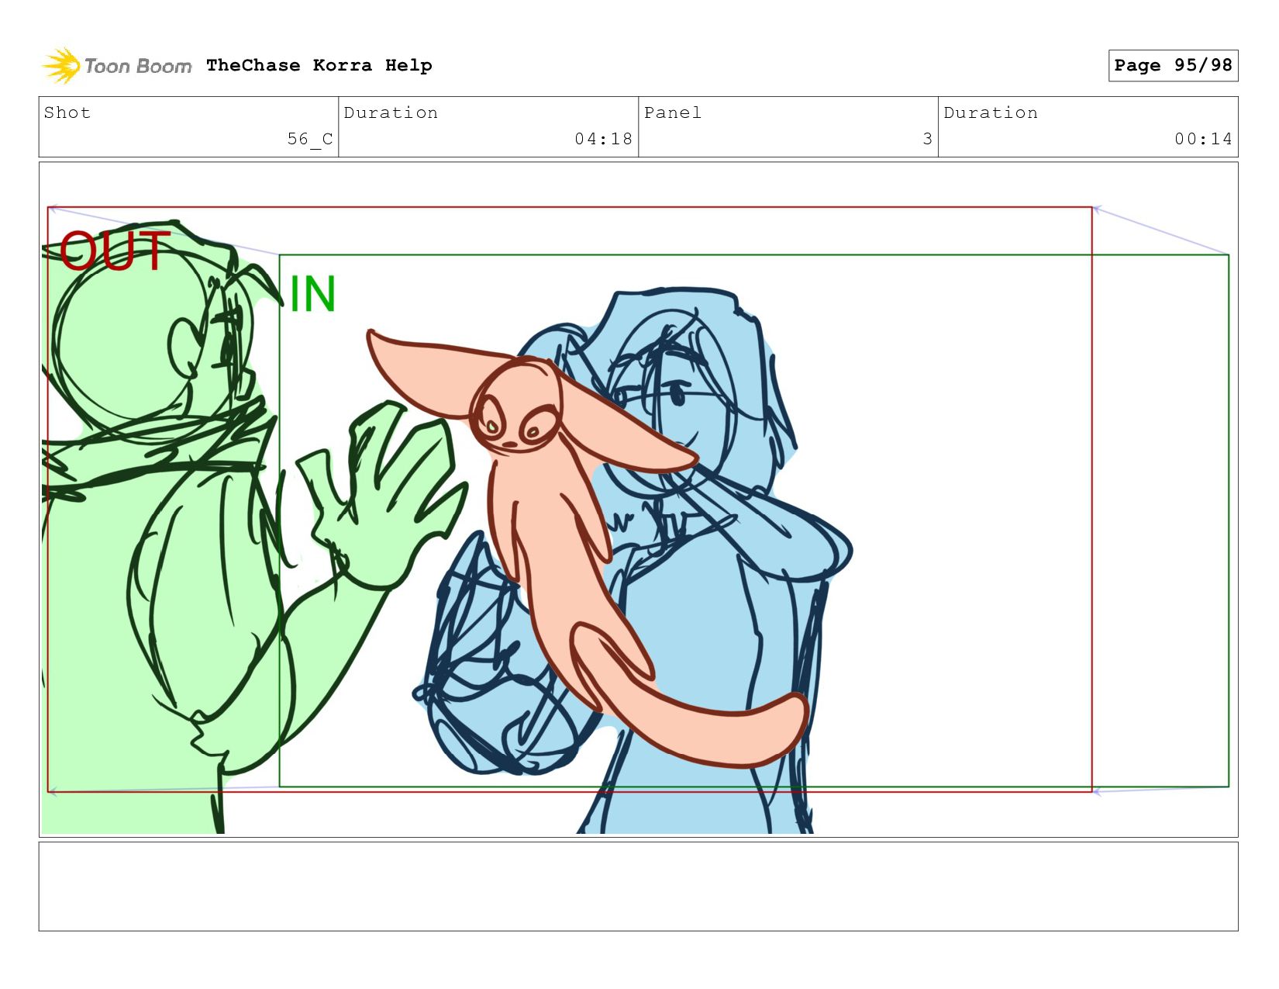The width and height of the screenshot is (1279, 989).
Task: Click the shot duration value '04:18'
Action: pyautogui.click(x=603, y=139)
